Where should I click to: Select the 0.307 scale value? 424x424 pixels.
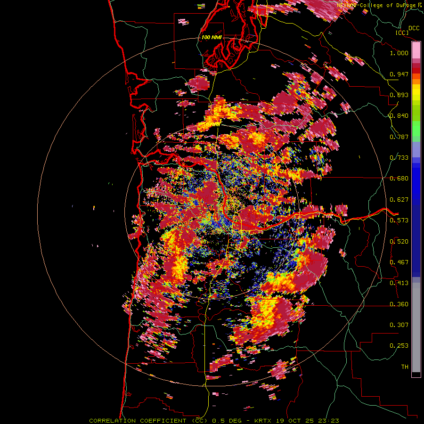click(x=399, y=325)
